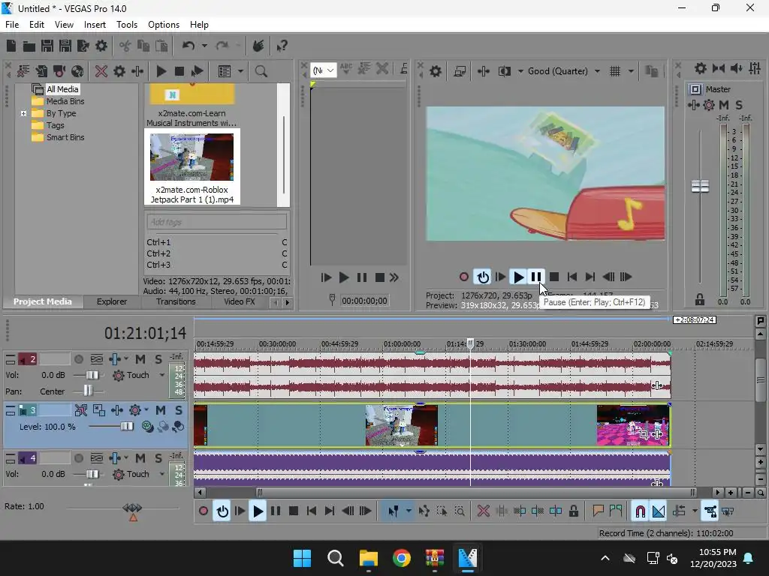Click Split Screen View icon in preview
This screenshot has width=769, height=576.
(505, 71)
